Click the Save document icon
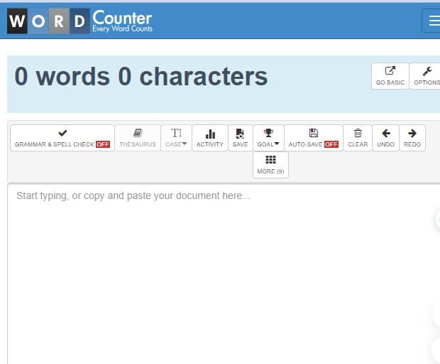Viewport: 440px width, 364px height. [240, 138]
